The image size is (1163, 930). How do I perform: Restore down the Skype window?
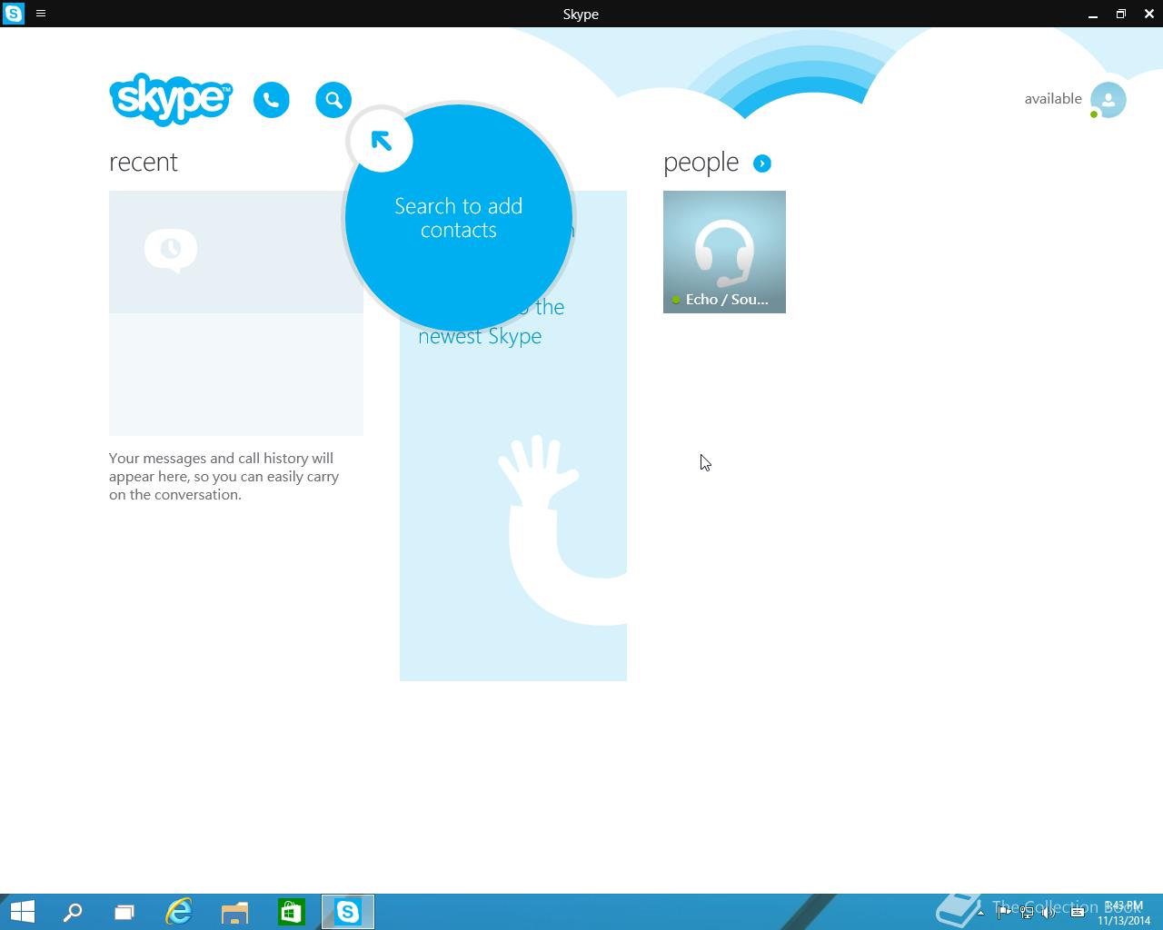(1121, 14)
